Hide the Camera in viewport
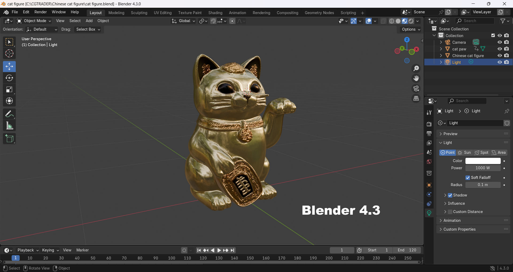The width and height of the screenshot is (513, 272). tap(500, 42)
